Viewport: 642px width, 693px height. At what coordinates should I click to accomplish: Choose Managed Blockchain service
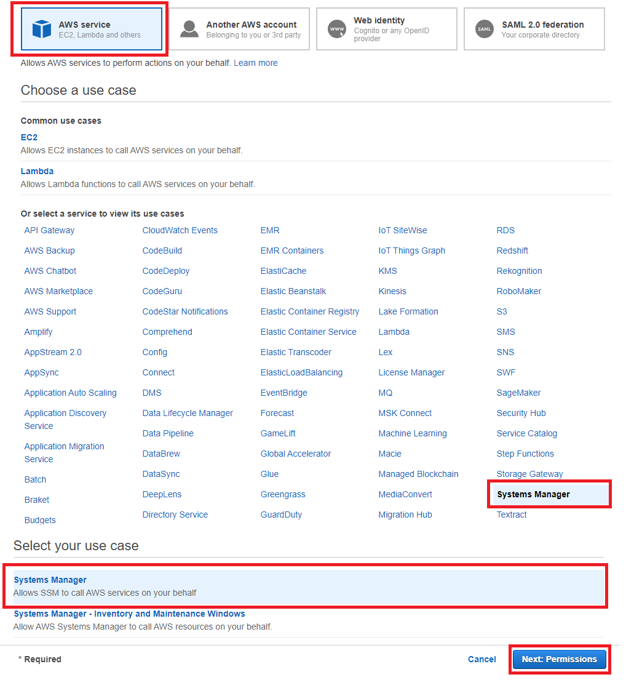[x=419, y=475]
